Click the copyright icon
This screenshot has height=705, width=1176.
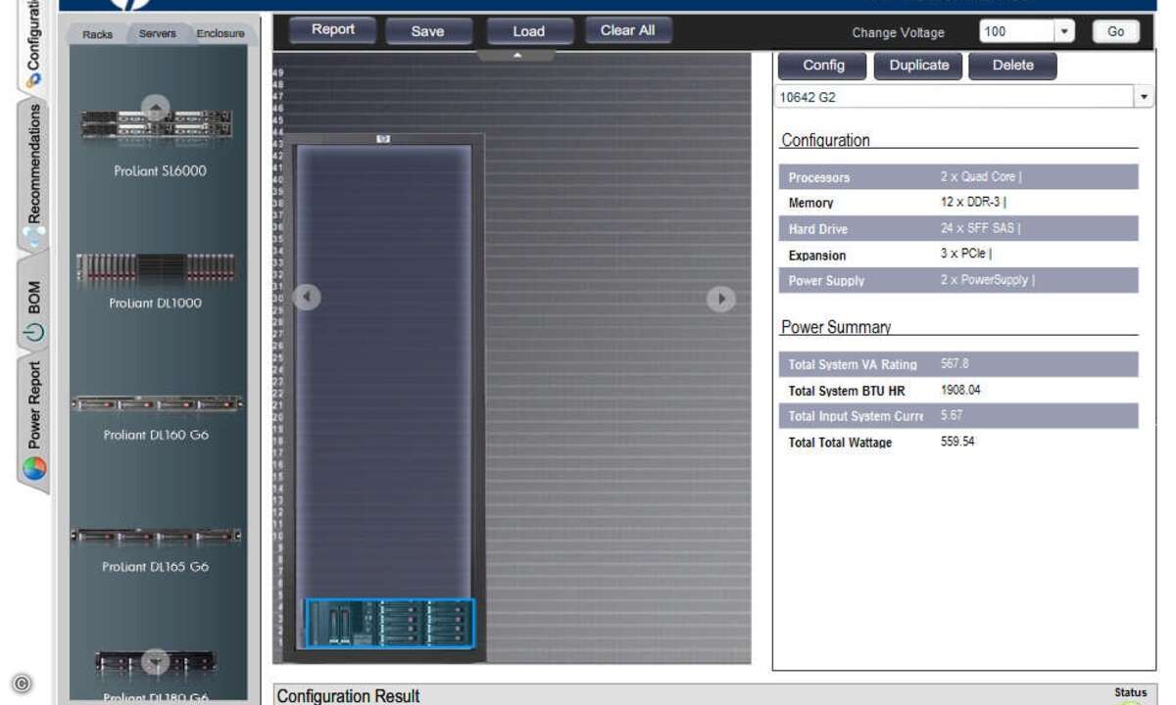22,683
